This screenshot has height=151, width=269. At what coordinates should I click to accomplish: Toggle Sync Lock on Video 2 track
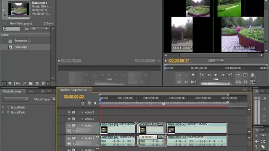[74, 119]
